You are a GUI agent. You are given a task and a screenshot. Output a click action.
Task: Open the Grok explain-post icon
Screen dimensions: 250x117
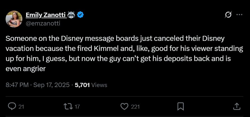228,15
